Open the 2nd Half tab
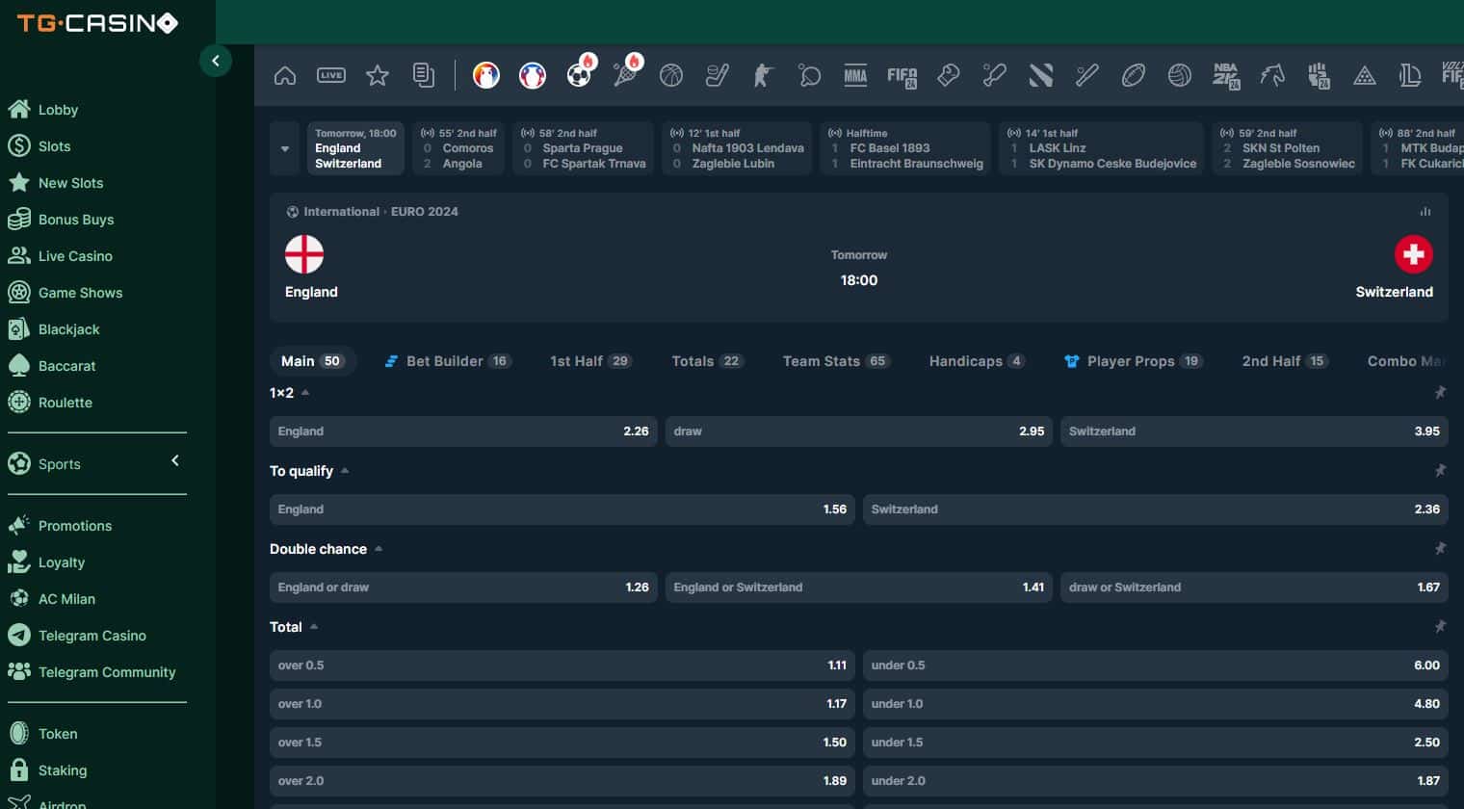 [1285, 361]
